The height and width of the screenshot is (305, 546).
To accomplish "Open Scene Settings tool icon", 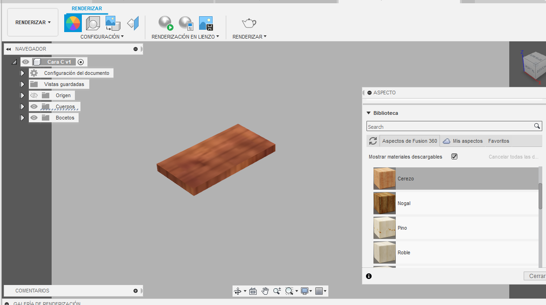I will tap(93, 23).
